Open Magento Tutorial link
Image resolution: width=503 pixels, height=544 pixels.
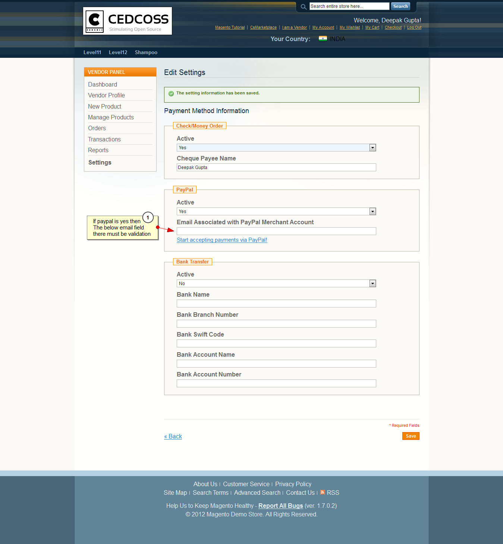230,28
